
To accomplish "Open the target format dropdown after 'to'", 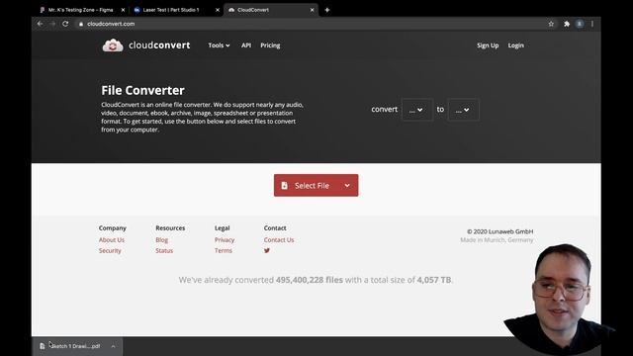I will tap(464, 110).
